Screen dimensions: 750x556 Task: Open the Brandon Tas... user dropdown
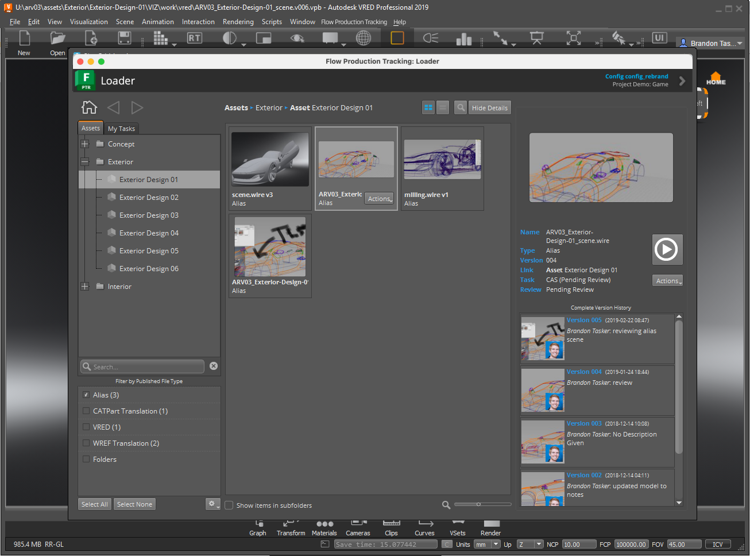click(710, 43)
